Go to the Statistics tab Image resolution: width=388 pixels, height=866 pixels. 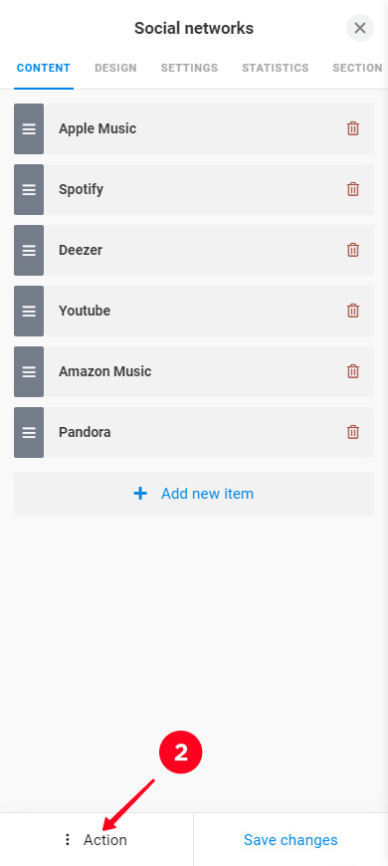click(276, 68)
